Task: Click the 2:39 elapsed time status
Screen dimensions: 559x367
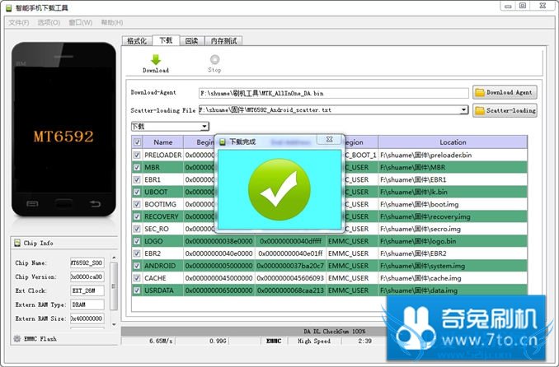Action: pos(364,341)
